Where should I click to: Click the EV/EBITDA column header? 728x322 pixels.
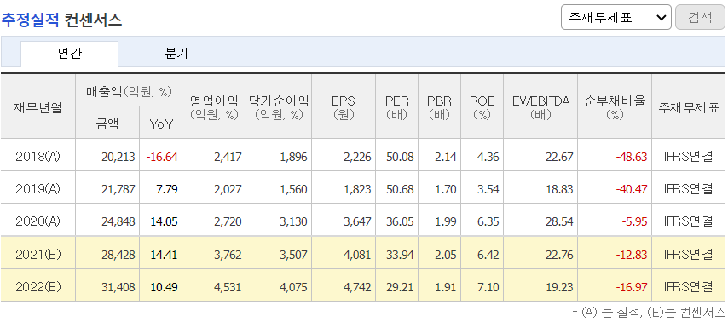[x=540, y=107]
